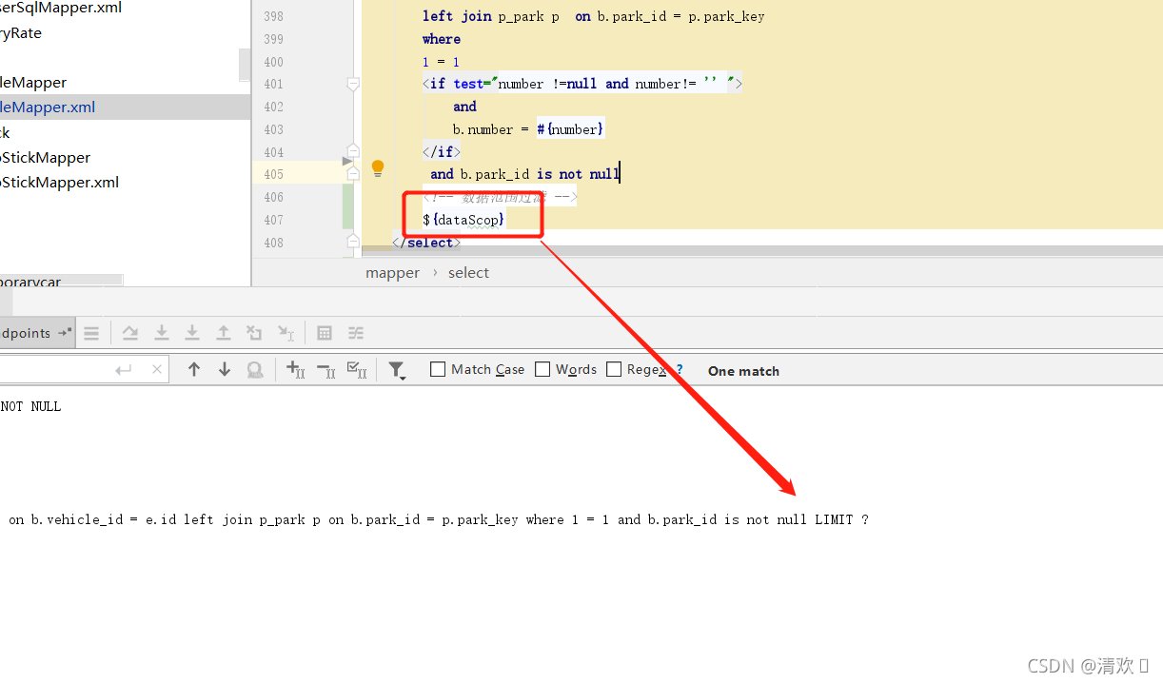Click the Step Over debug icon
Image resolution: width=1163 pixels, height=683 pixels.
tap(130, 333)
